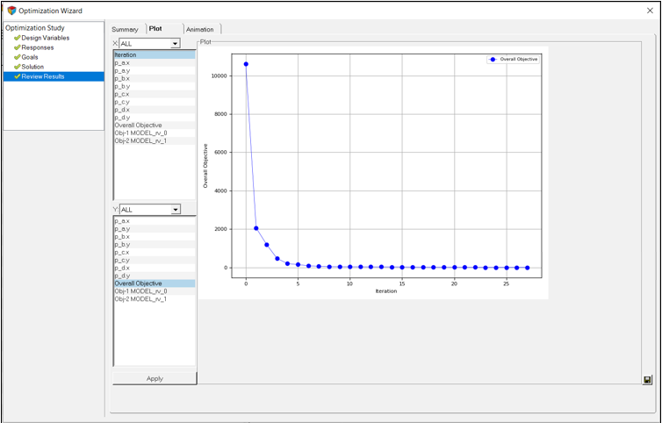
Task: Select the Plot tab
Action: (155, 29)
